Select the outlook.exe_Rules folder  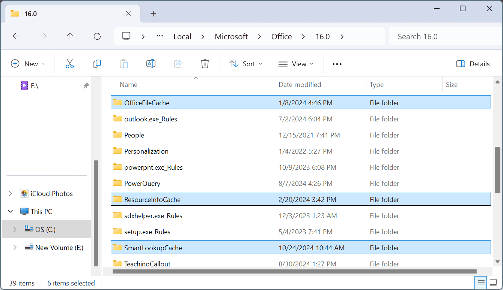pos(301,119)
